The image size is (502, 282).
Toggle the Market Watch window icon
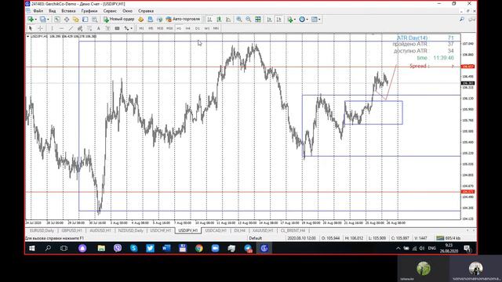[57, 20]
